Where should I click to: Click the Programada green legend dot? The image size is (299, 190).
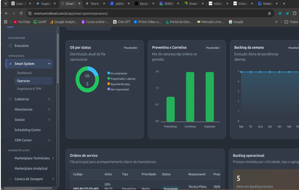pos(108,79)
